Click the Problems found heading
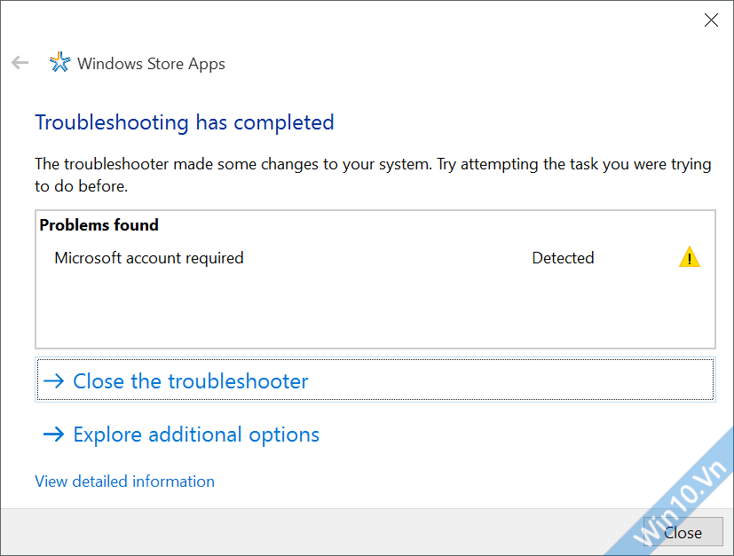734x556 pixels. (x=99, y=225)
